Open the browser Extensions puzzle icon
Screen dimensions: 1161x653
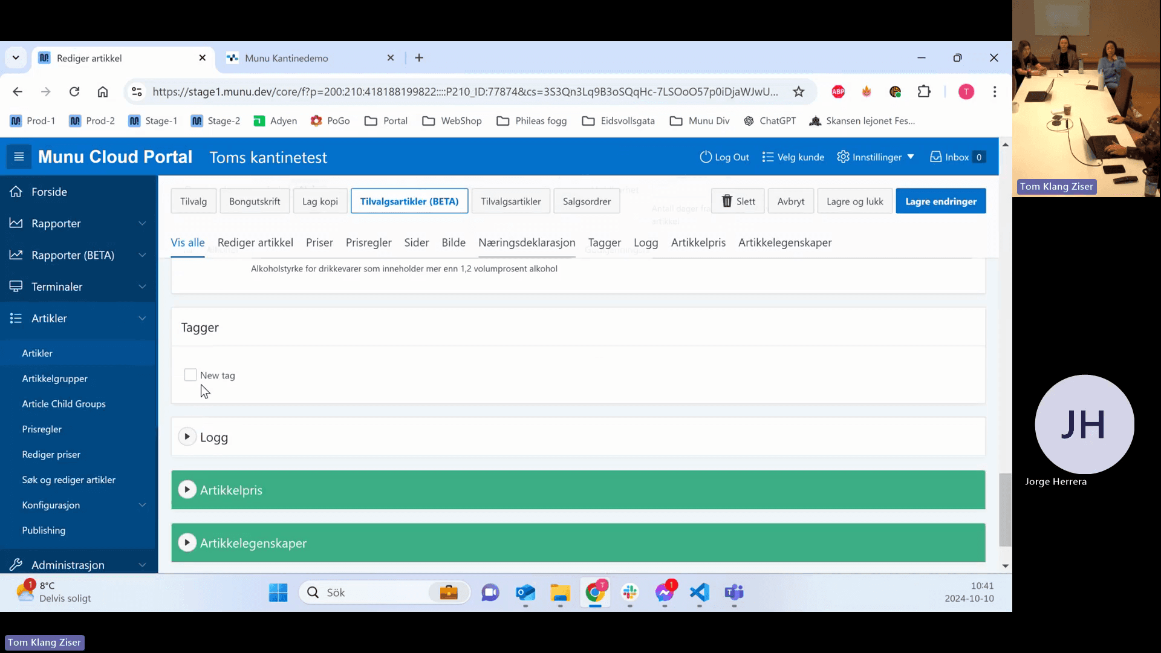point(924,92)
